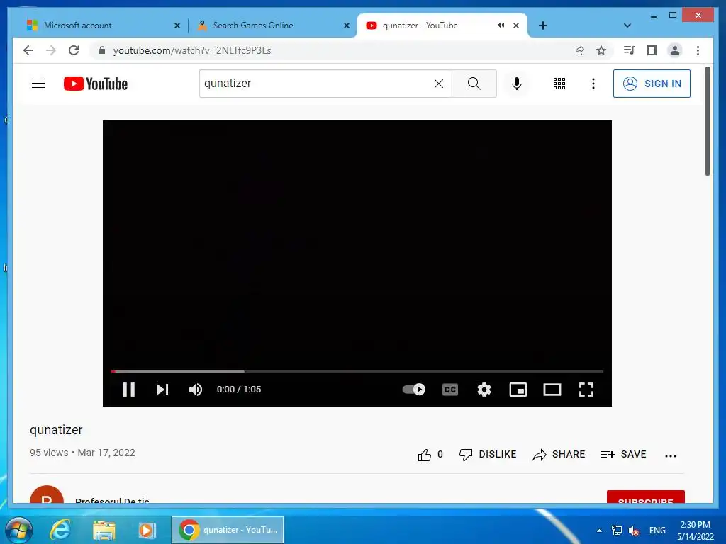This screenshot has width=726, height=544.
Task: Click SAVE to playlist
Action: tap(623, 455)
